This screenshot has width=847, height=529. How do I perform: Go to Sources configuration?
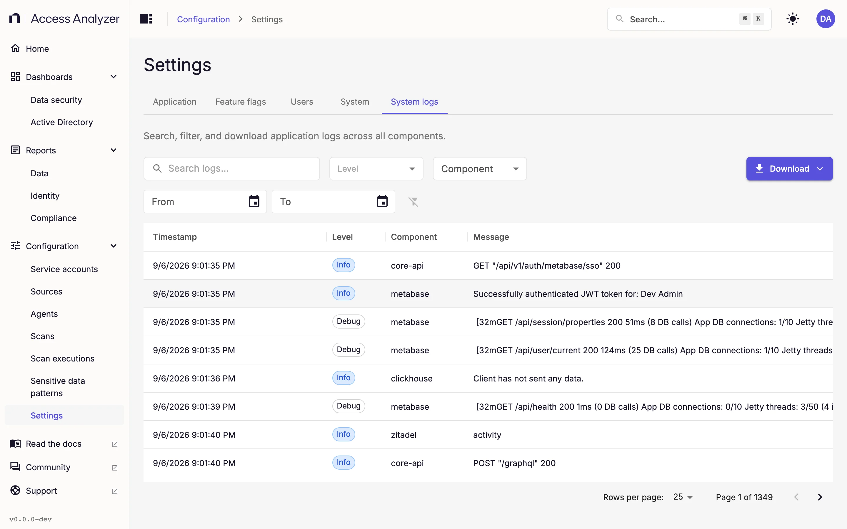(x=46, y=292)
